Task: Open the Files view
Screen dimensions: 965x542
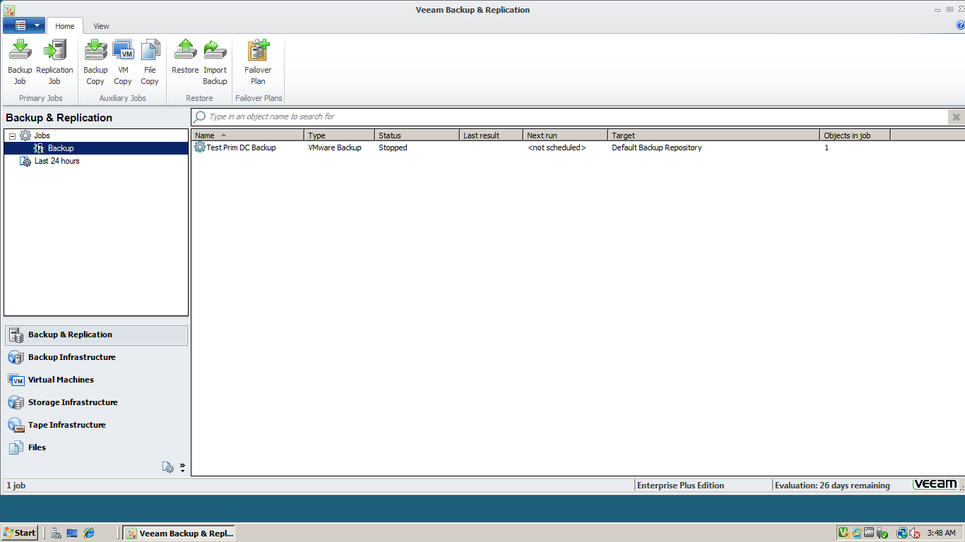Action: [96, 447]
